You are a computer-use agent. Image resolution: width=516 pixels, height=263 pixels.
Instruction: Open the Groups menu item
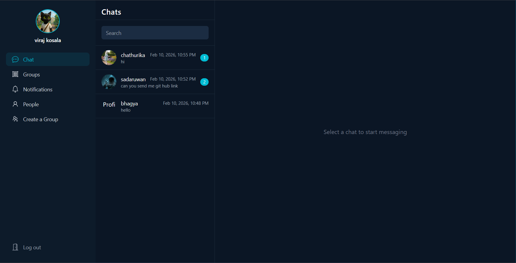31,75
